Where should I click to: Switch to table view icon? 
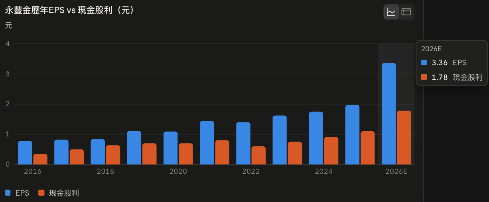[x=406, y=12]
